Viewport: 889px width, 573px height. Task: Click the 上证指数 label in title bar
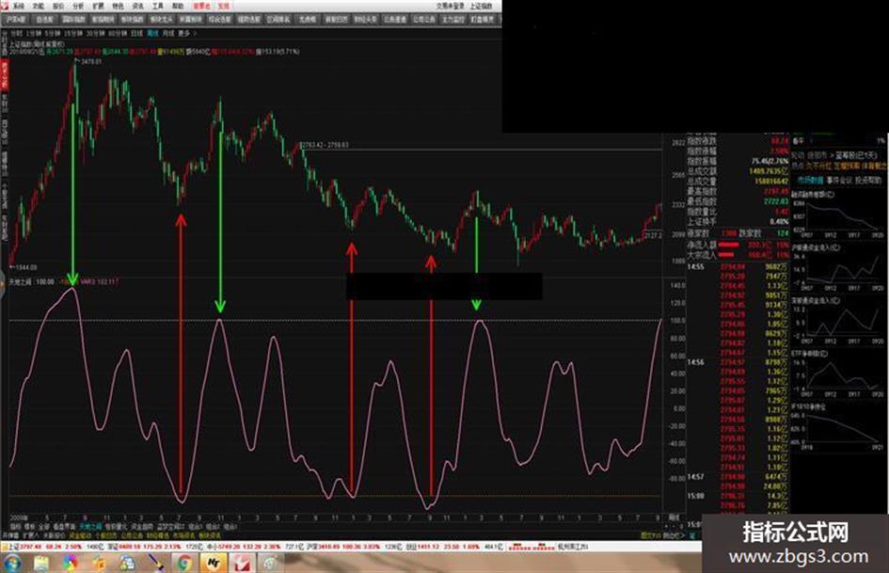click(481, 7)
